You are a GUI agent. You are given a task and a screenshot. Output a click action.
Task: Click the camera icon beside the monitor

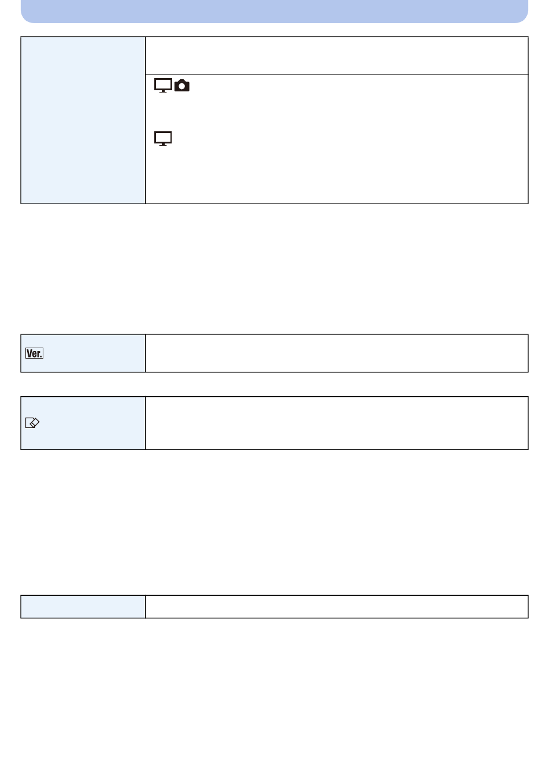182,86
